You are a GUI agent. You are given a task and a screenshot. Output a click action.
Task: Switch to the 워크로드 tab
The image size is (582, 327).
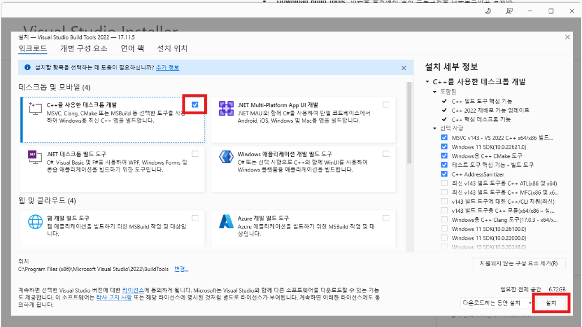tap(33, 48)
